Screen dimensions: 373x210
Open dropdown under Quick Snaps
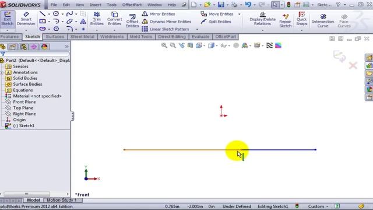point(302,30)
